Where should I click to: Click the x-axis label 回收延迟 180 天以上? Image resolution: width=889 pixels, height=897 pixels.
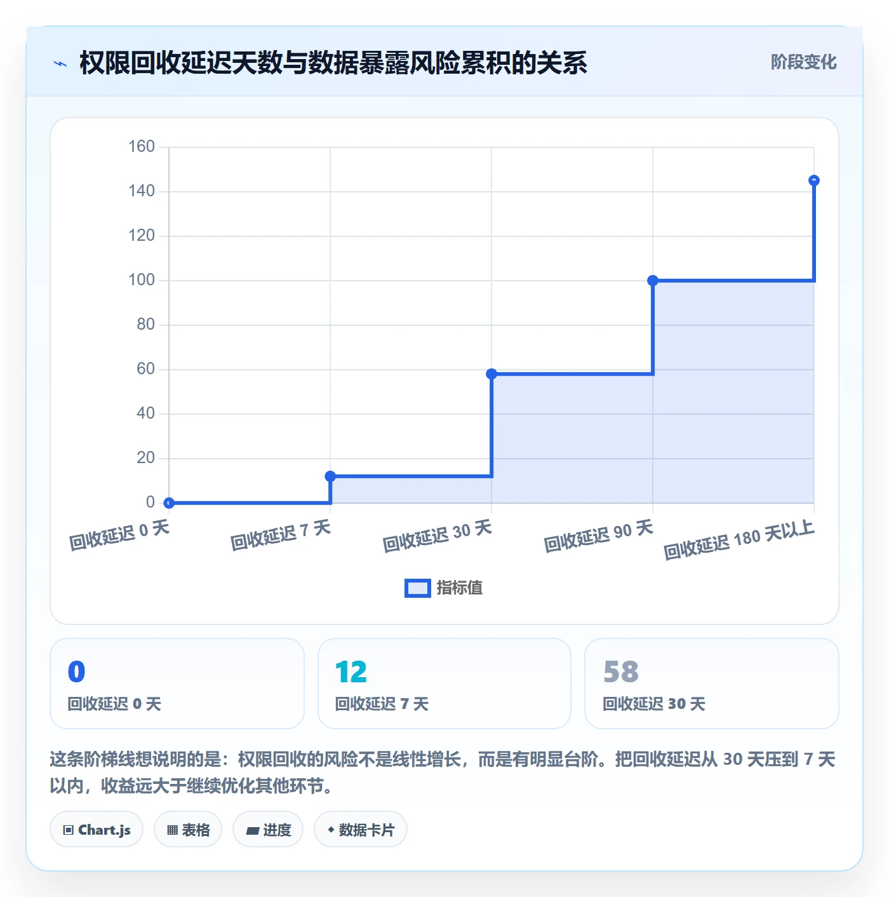[x=739, y=540]
